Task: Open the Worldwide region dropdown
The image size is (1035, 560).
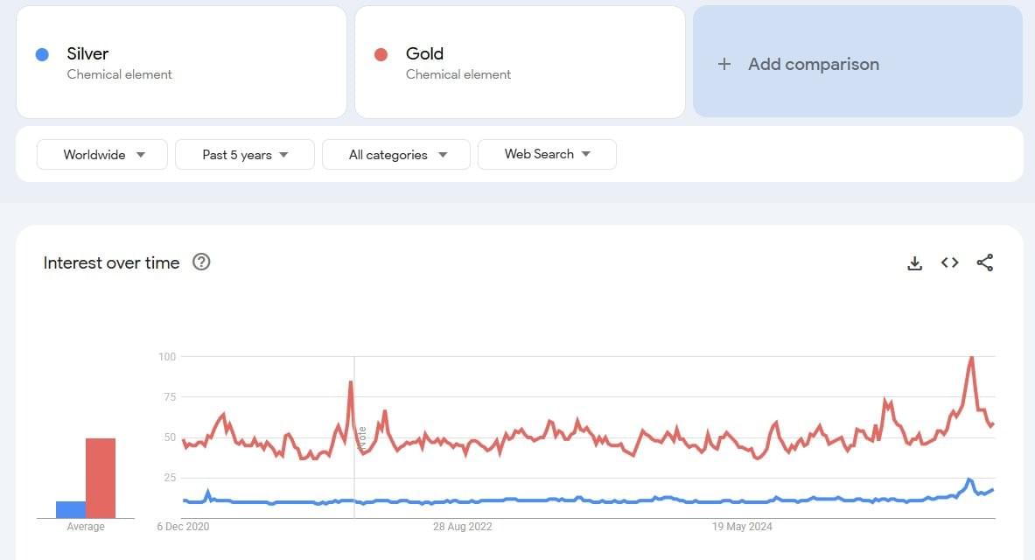Action: 102,155
